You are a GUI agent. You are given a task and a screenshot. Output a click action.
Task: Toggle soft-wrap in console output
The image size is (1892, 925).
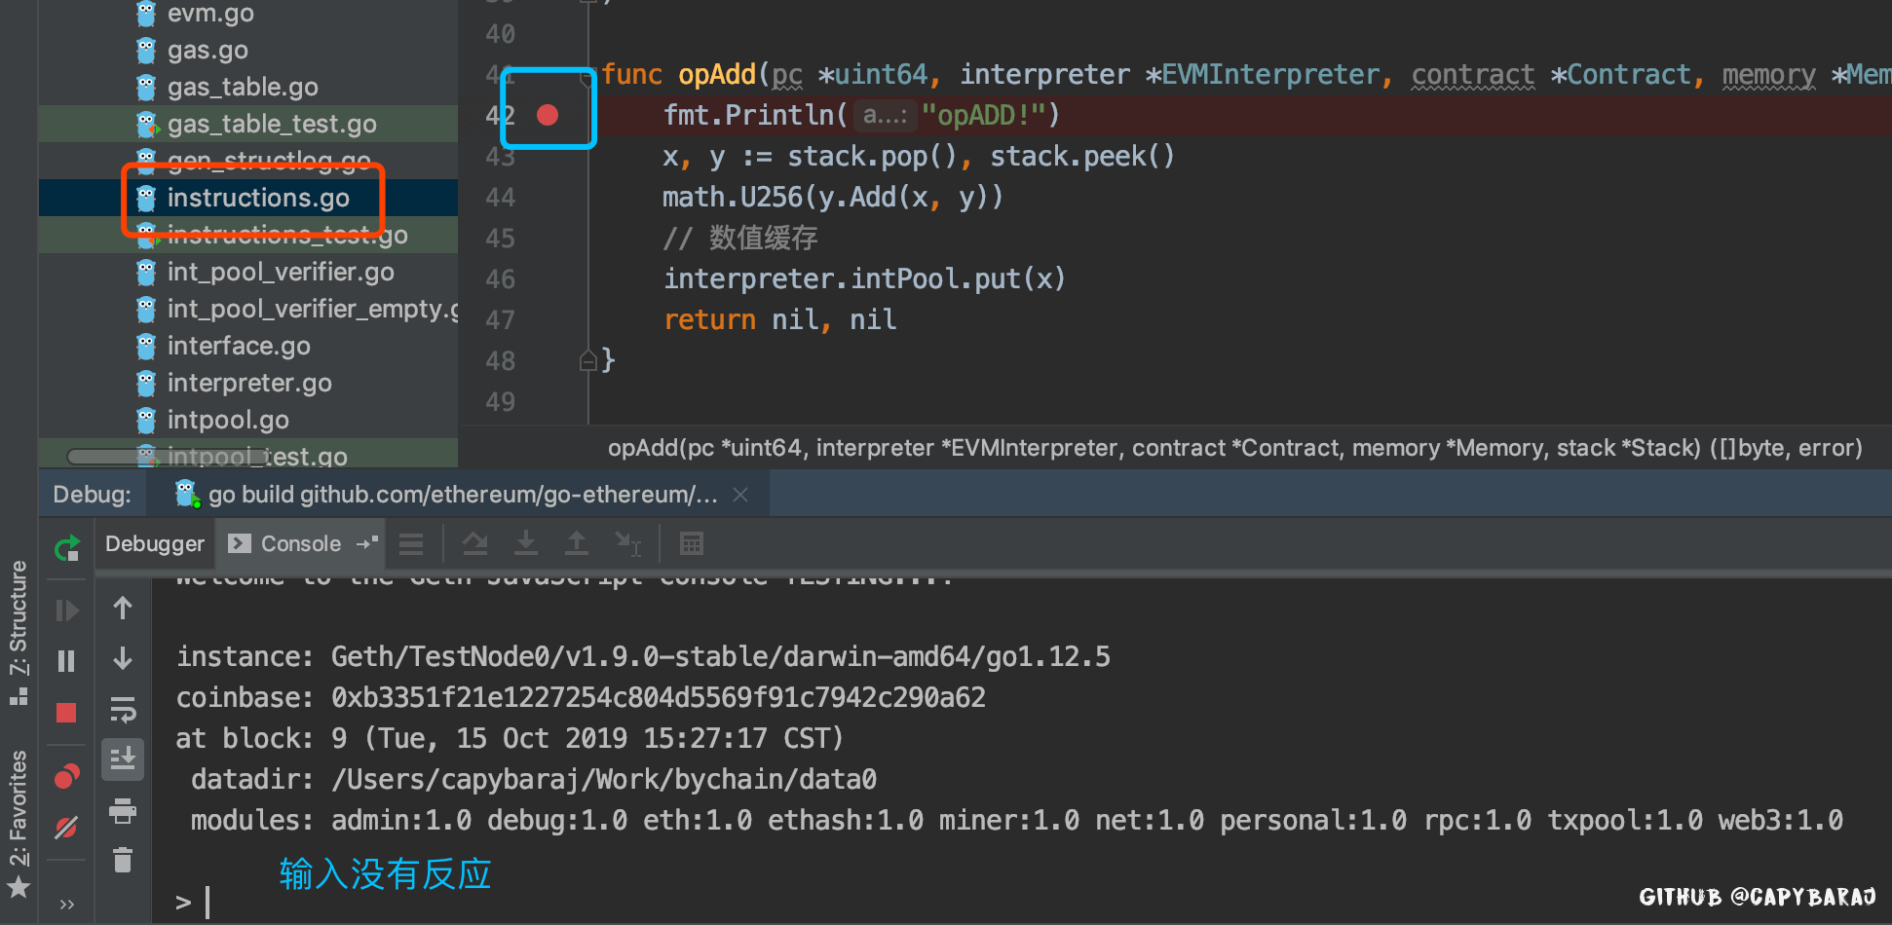pos(123,710)
